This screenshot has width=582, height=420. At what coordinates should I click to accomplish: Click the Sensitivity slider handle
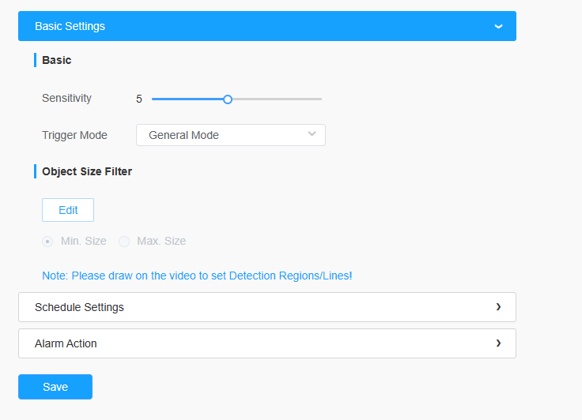[x=228, y=99]
